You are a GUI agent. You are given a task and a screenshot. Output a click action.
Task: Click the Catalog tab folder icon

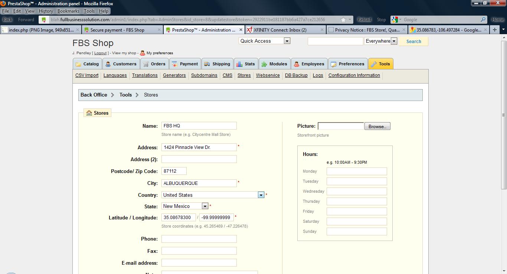78,64
